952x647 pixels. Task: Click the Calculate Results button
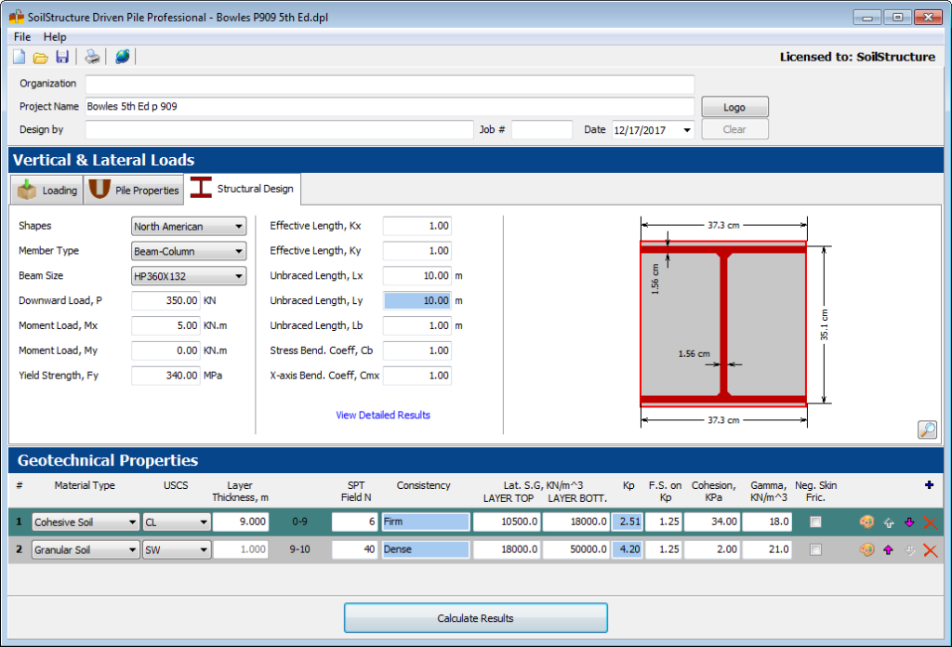point(475,618)
